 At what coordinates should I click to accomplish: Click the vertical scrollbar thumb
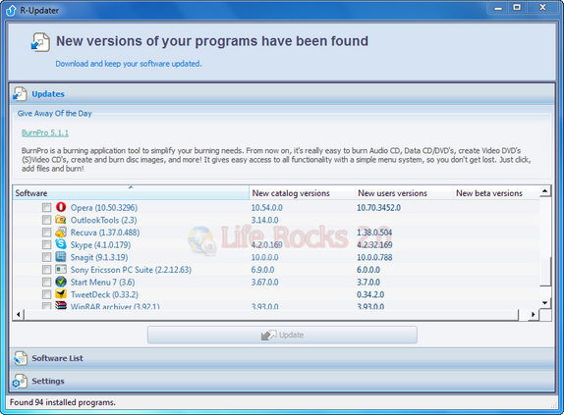point(545,272)
